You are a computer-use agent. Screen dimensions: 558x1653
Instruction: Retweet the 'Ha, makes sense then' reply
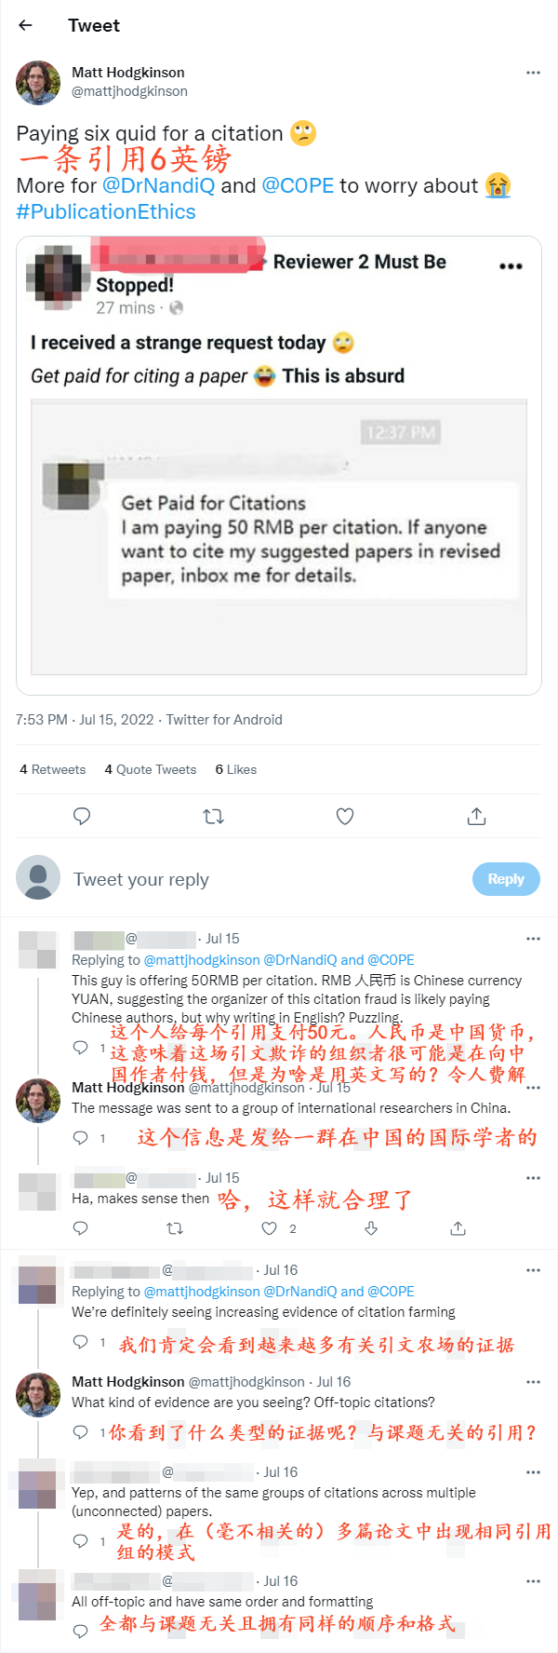click(x=174, y=1228)
